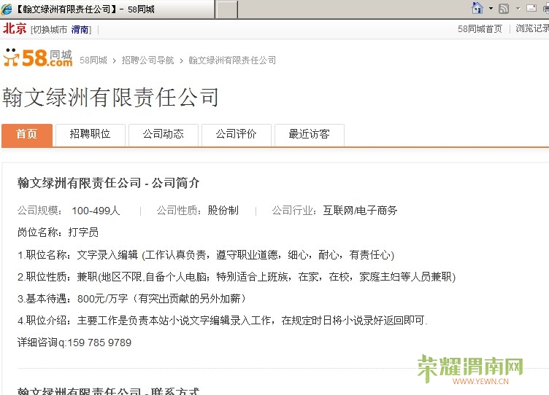Switch to the 最近访客 tab
The height and width of the screenshot is (395, 549).
coord(310,135)
